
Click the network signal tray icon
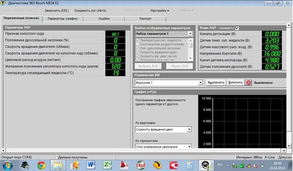[248, 166]
